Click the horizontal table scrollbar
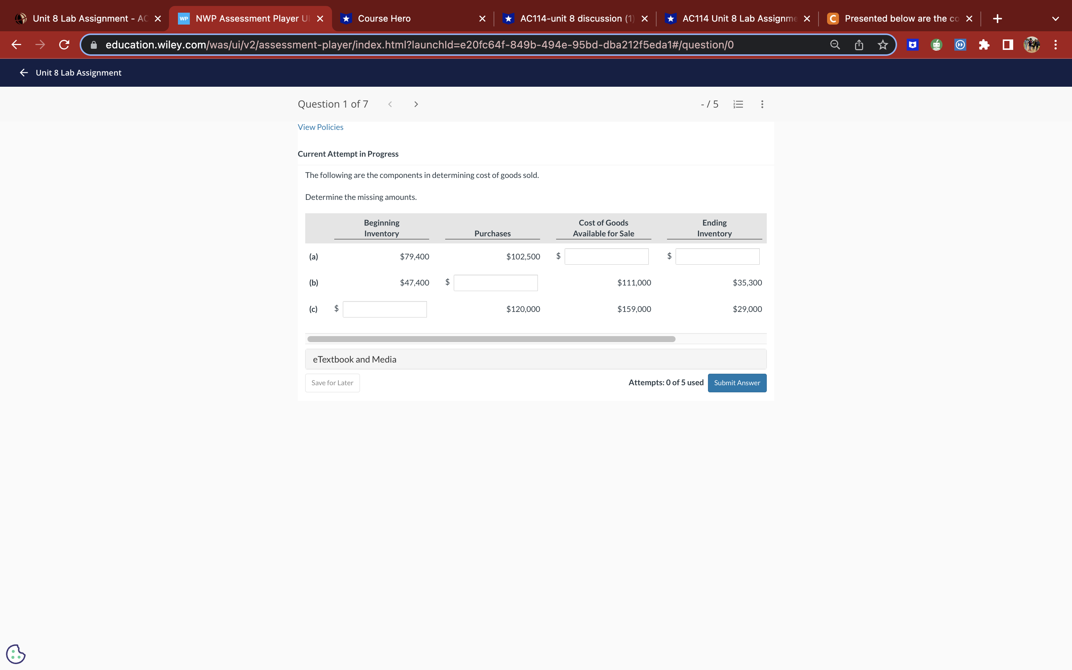This screenshot has height=670, width=1072. tap(491, 339)
